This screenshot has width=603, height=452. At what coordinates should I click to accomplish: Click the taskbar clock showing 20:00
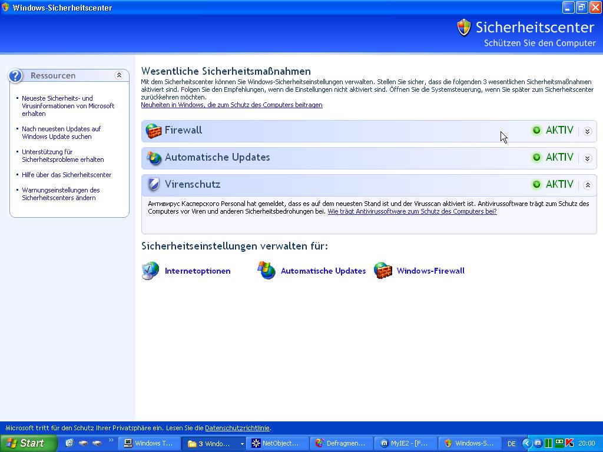pyautogui.click(x=587, y=444)
